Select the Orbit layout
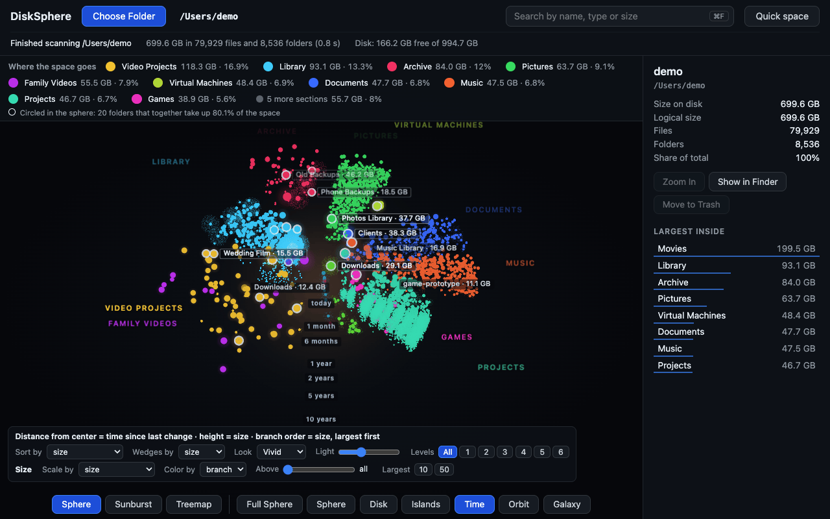The image size is (830, 519). coord(519,504)
